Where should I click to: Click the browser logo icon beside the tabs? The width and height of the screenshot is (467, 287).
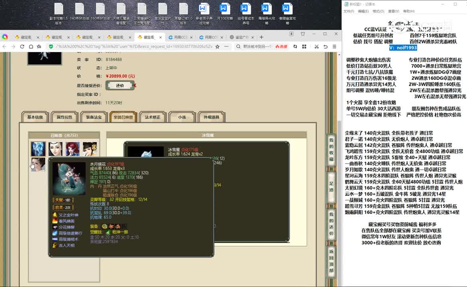pyautogui.click(x=5, y=37)
